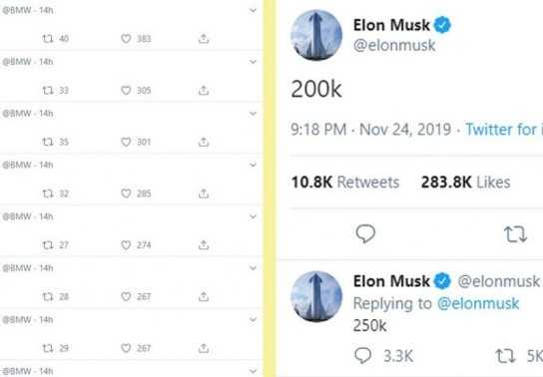The width and height of the screenshot is (543, 377).
Task: Like the BMW tweet with 285 likes
Action: coord(126,193)
